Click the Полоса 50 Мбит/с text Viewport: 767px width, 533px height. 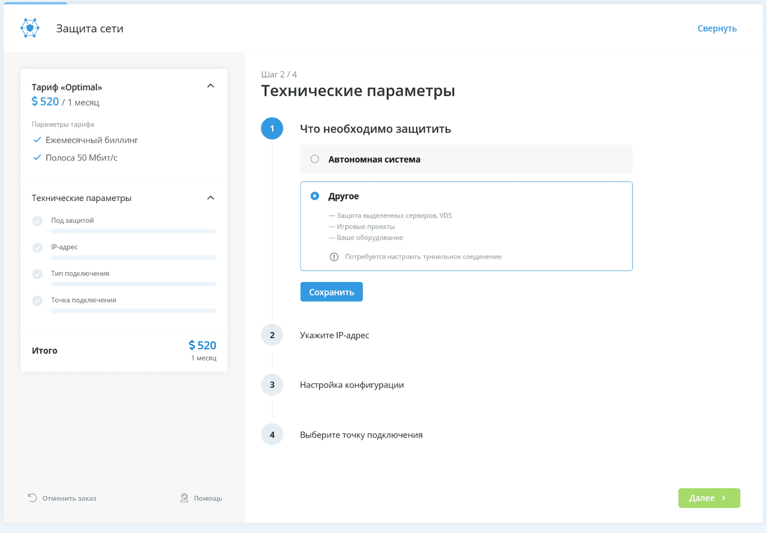pos(82,158)
